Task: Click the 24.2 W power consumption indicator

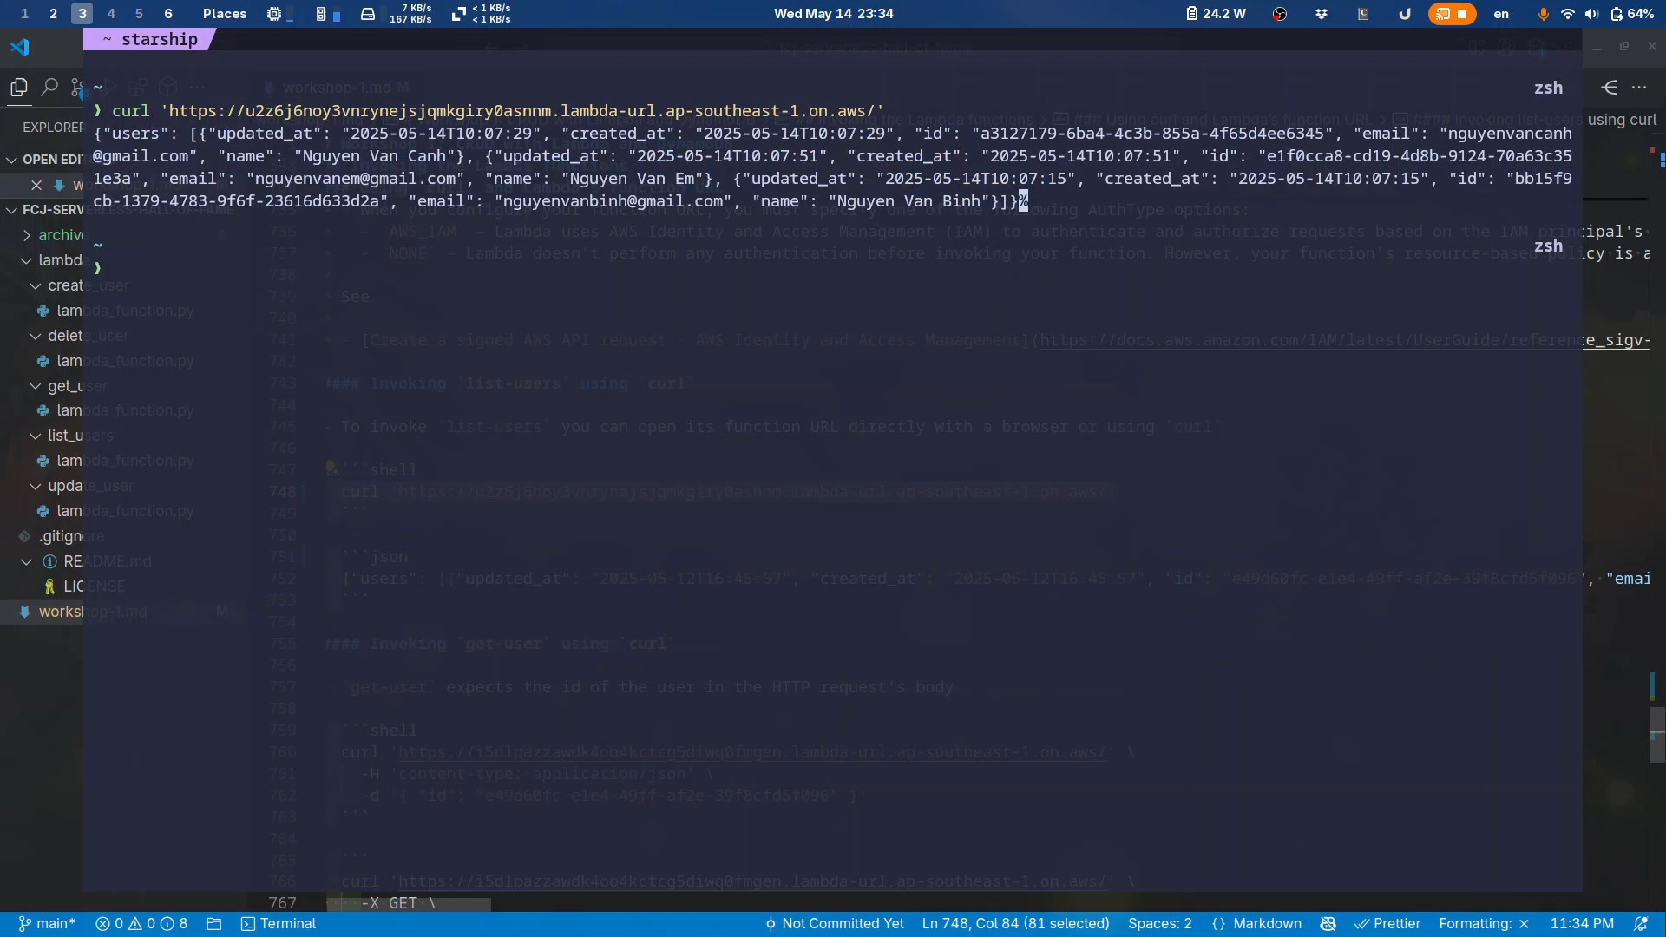Action: pyautogui.click(x=1216, y=13)
